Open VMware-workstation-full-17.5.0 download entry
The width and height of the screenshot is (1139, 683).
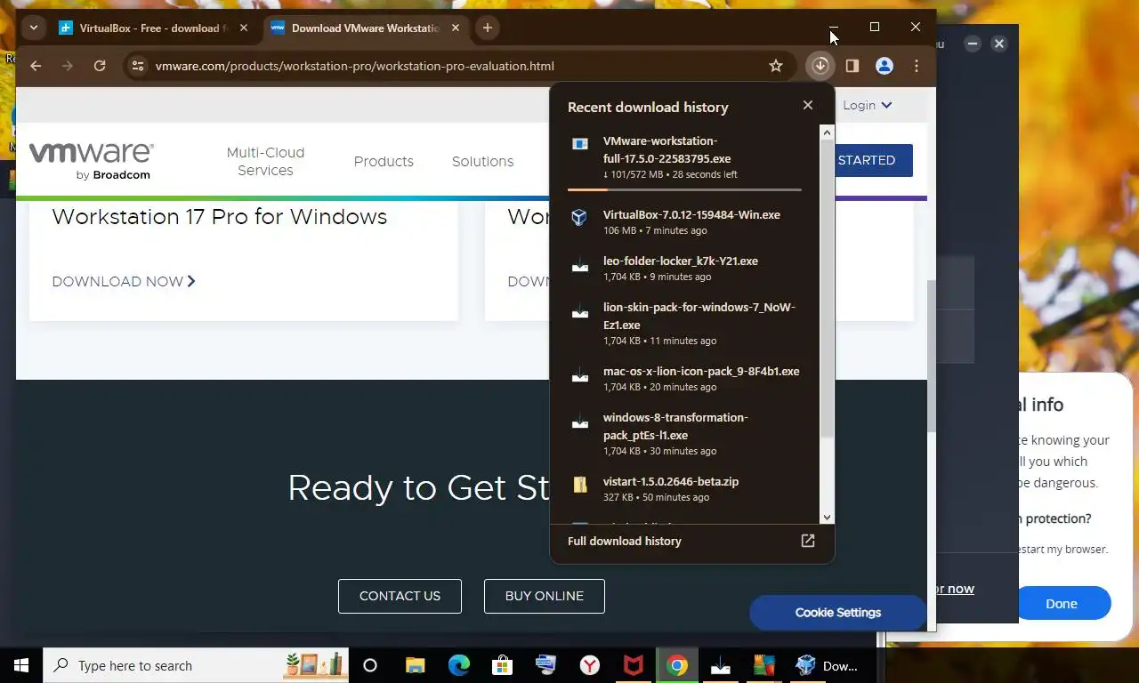(684, 158)
